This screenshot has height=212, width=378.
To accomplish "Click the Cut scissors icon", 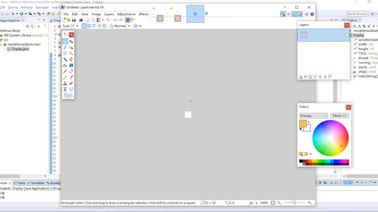I will coord(88,20).
